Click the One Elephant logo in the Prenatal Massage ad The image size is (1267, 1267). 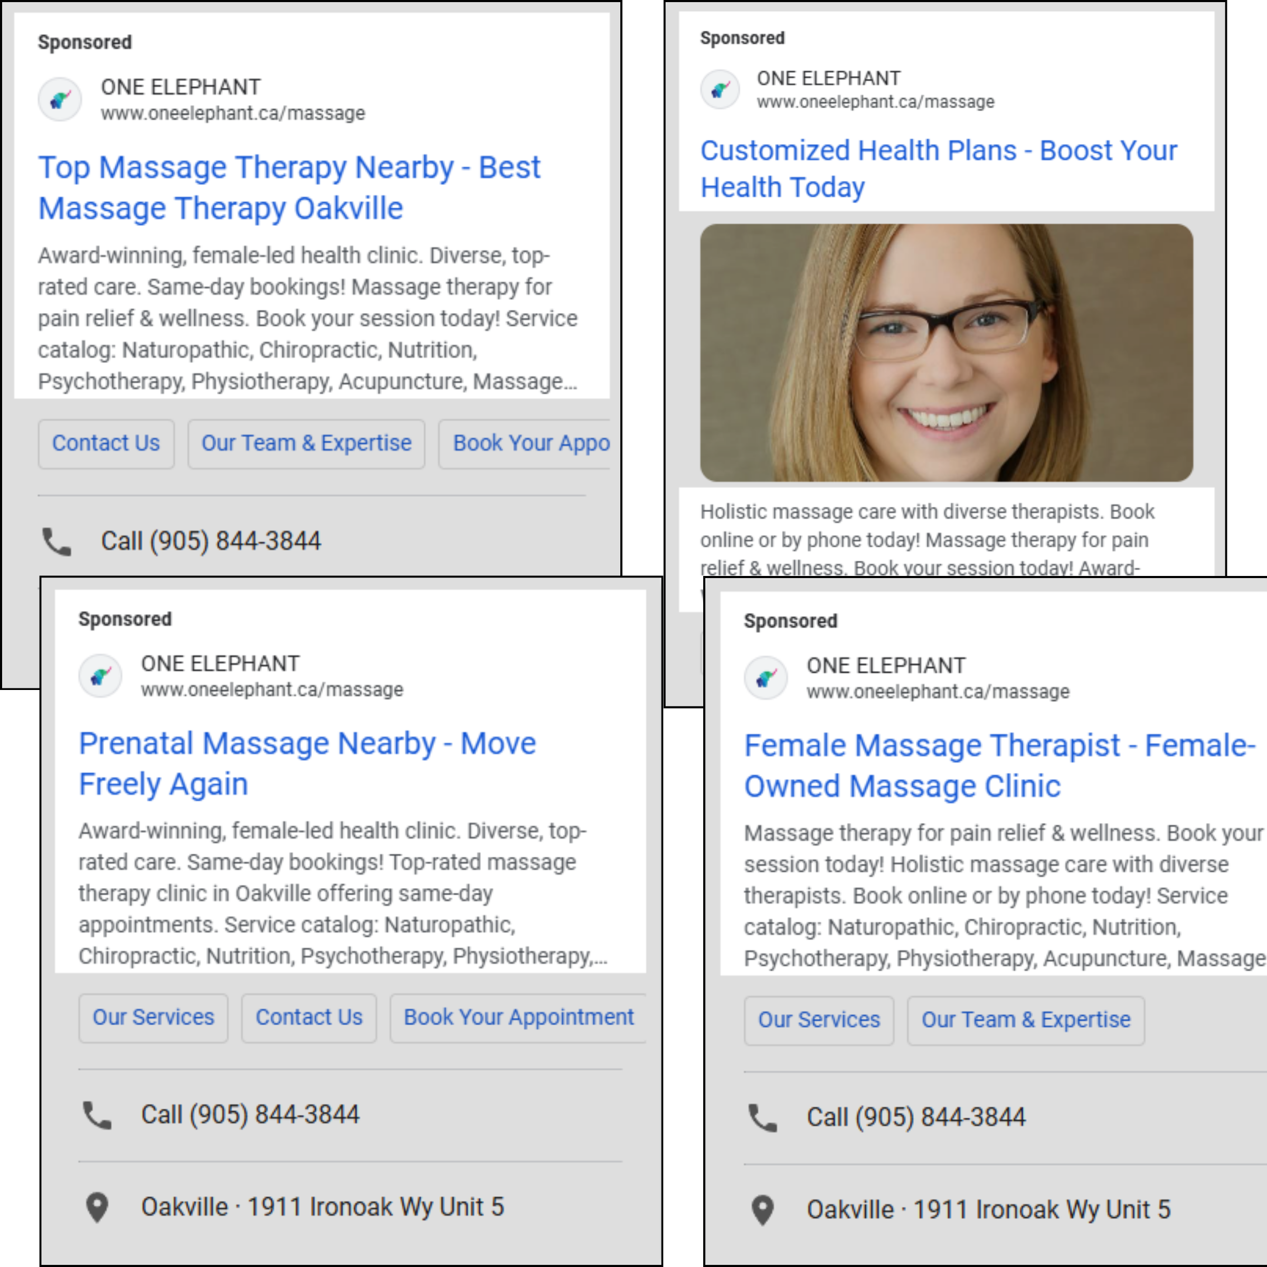(x=100, y=676)
